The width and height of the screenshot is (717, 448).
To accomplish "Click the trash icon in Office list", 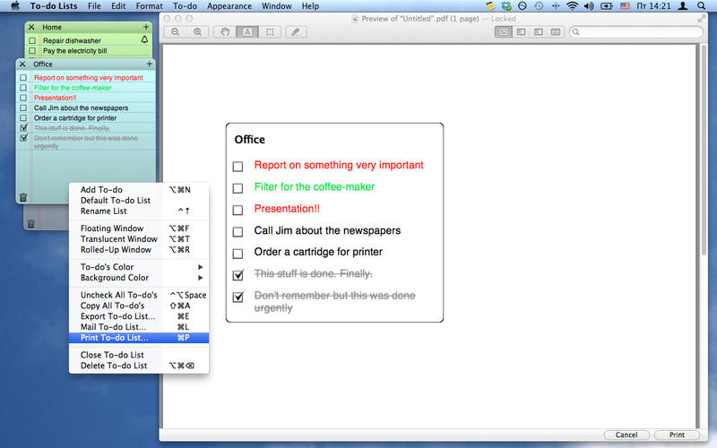I will tap(23, 197).
